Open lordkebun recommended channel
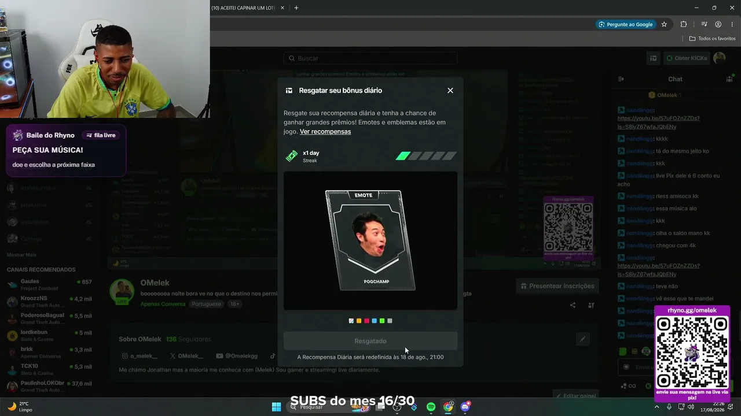This screenshot has width=741, height=416. click(x=49, y=335)
